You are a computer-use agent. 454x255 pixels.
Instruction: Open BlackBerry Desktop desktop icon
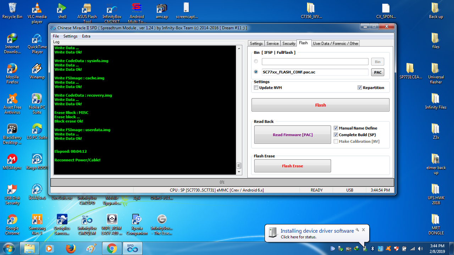coord(12,134)
